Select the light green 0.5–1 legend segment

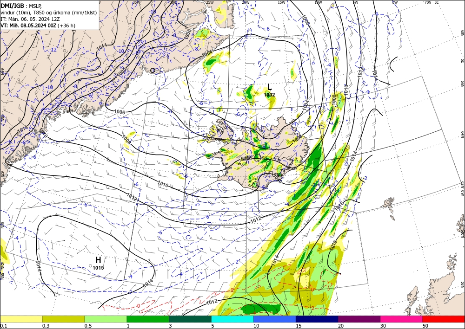106,319
